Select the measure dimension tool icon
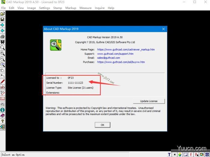Screen dimensions: 210x157 [2, 93]
